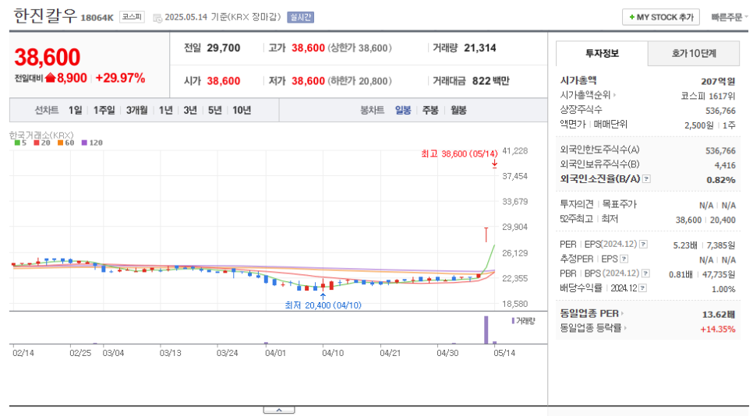Viewport: 753px width, 416px height.
Task: Select the 10년 line chart period
Action: (x=242, y=111)
